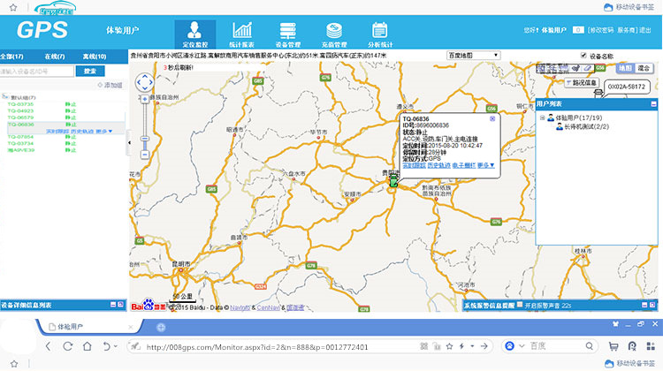
Task: Toggle the 设备名称 checkbox
Action: click(583, 56)
